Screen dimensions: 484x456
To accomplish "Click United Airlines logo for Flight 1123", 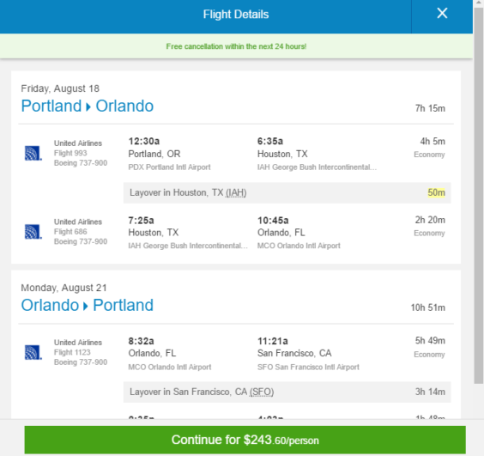I will [x=33, y=352].
